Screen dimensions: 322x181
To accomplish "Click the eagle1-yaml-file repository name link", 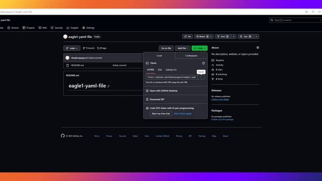I will coord(80,37).
